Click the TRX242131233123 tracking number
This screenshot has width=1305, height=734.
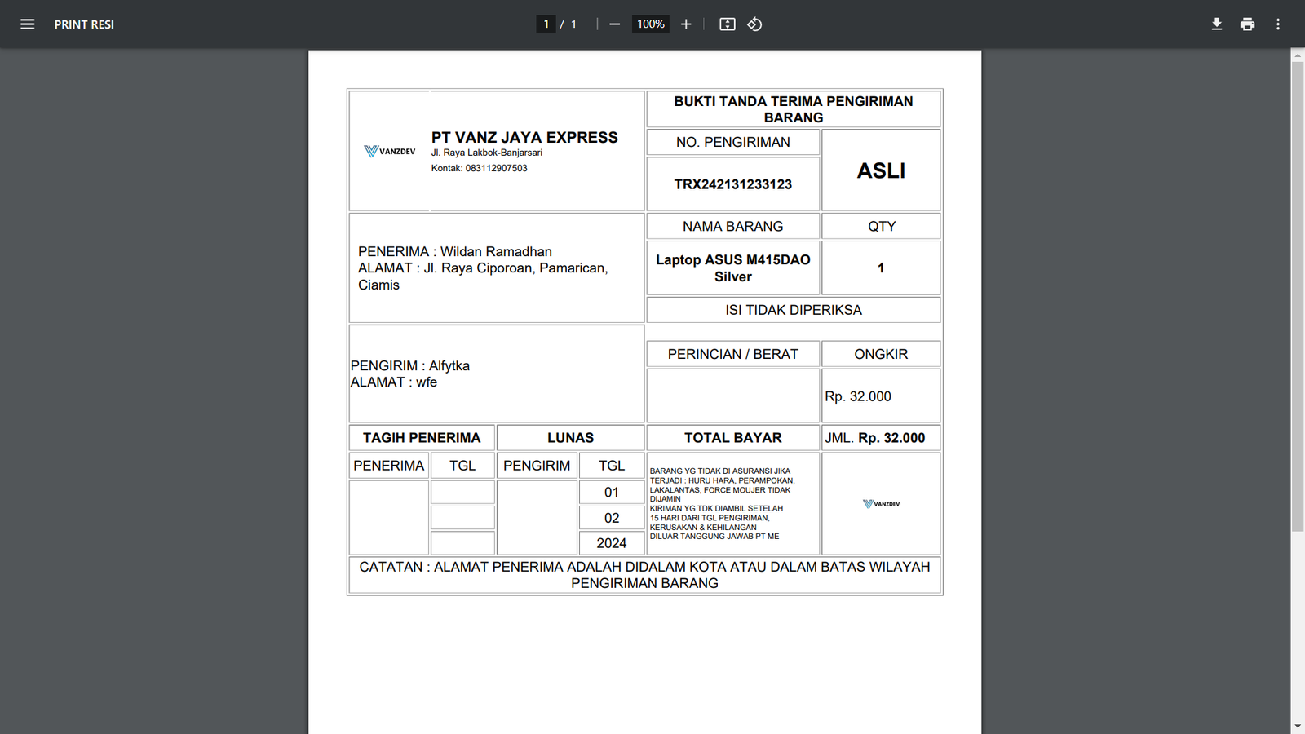[732, 184]
